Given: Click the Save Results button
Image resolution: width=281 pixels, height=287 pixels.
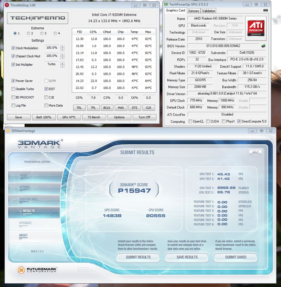Looking at the screenshot, I should click(187, 257).
